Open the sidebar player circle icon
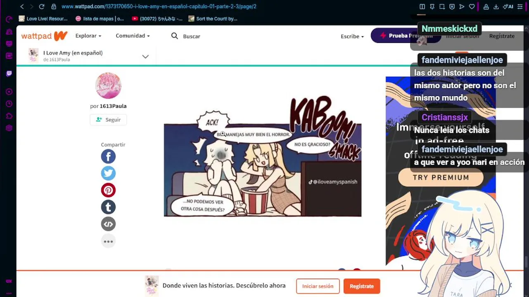 [9, 92]
